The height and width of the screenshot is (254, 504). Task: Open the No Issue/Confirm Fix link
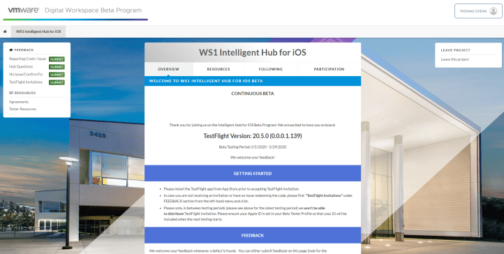click(x=26, y=74)
